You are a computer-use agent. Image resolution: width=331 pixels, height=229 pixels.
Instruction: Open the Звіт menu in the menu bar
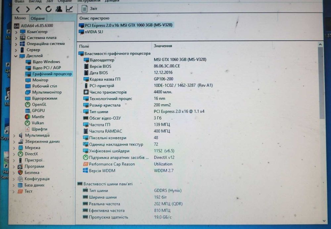coord(49,1)
